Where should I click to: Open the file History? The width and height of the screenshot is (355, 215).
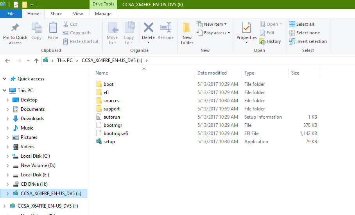[270, 41]
